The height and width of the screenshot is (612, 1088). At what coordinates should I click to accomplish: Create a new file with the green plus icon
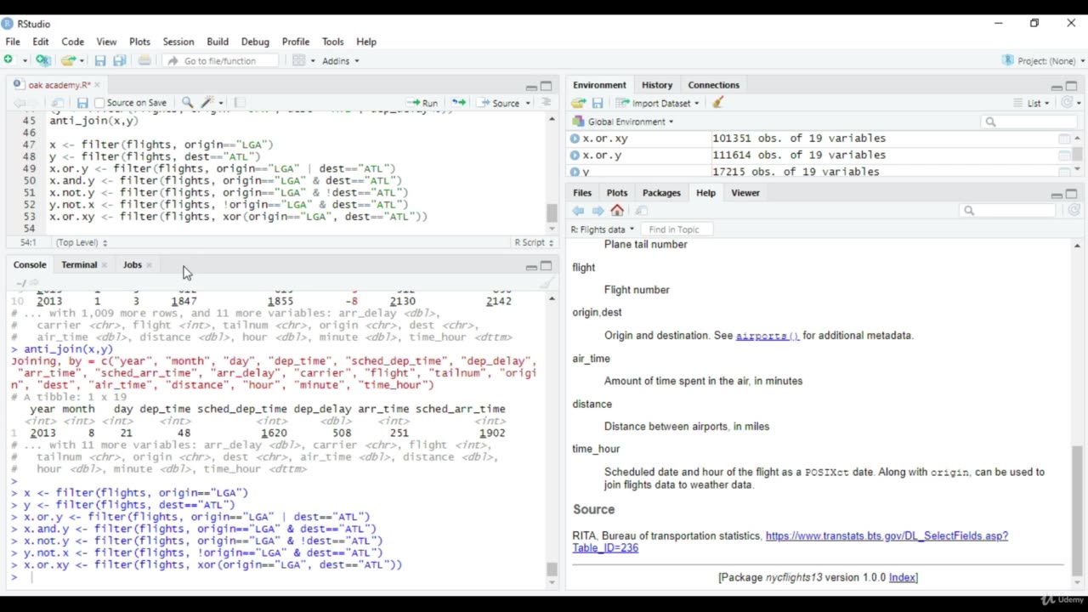click(x=8, y=60)
